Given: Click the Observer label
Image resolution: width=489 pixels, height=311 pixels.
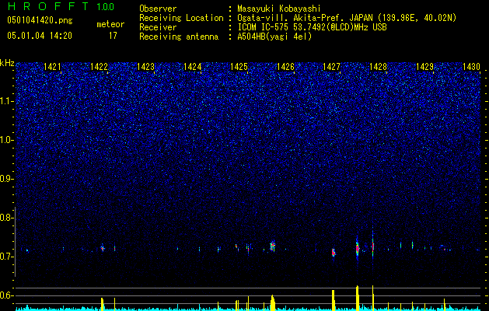Looking at the screenshot, I should 158,9.
